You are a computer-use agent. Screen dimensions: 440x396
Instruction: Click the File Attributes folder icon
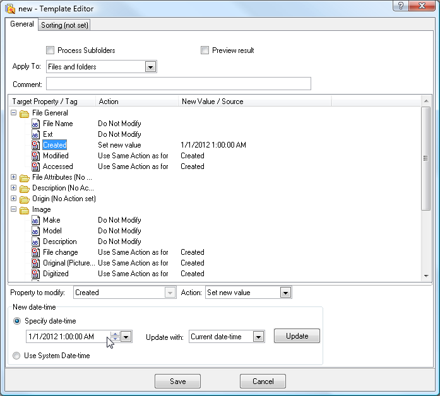coord(25,178)
